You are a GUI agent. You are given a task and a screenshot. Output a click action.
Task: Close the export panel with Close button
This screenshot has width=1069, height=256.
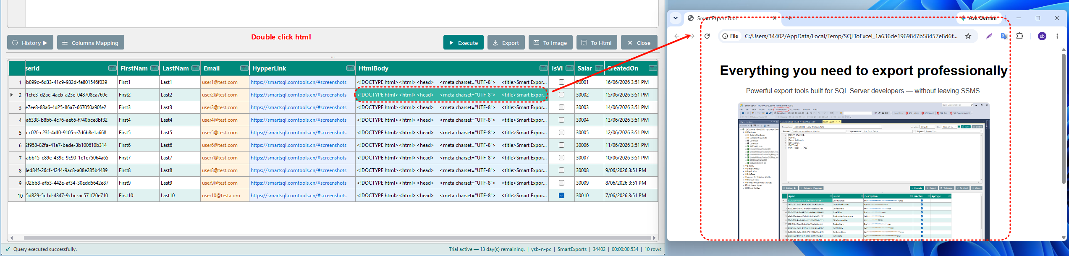[x=639, y=42]
